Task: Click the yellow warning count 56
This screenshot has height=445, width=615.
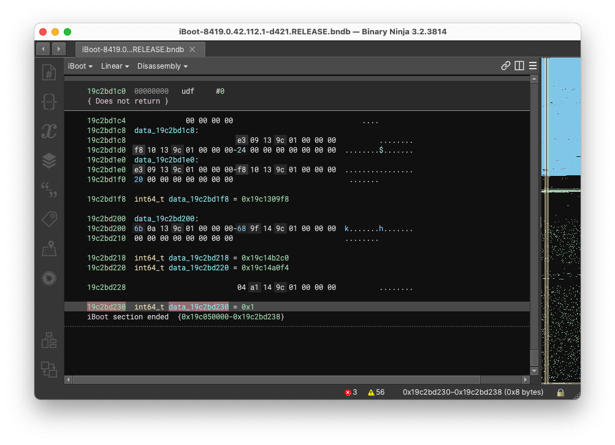Action: click(x=376, y=392)
